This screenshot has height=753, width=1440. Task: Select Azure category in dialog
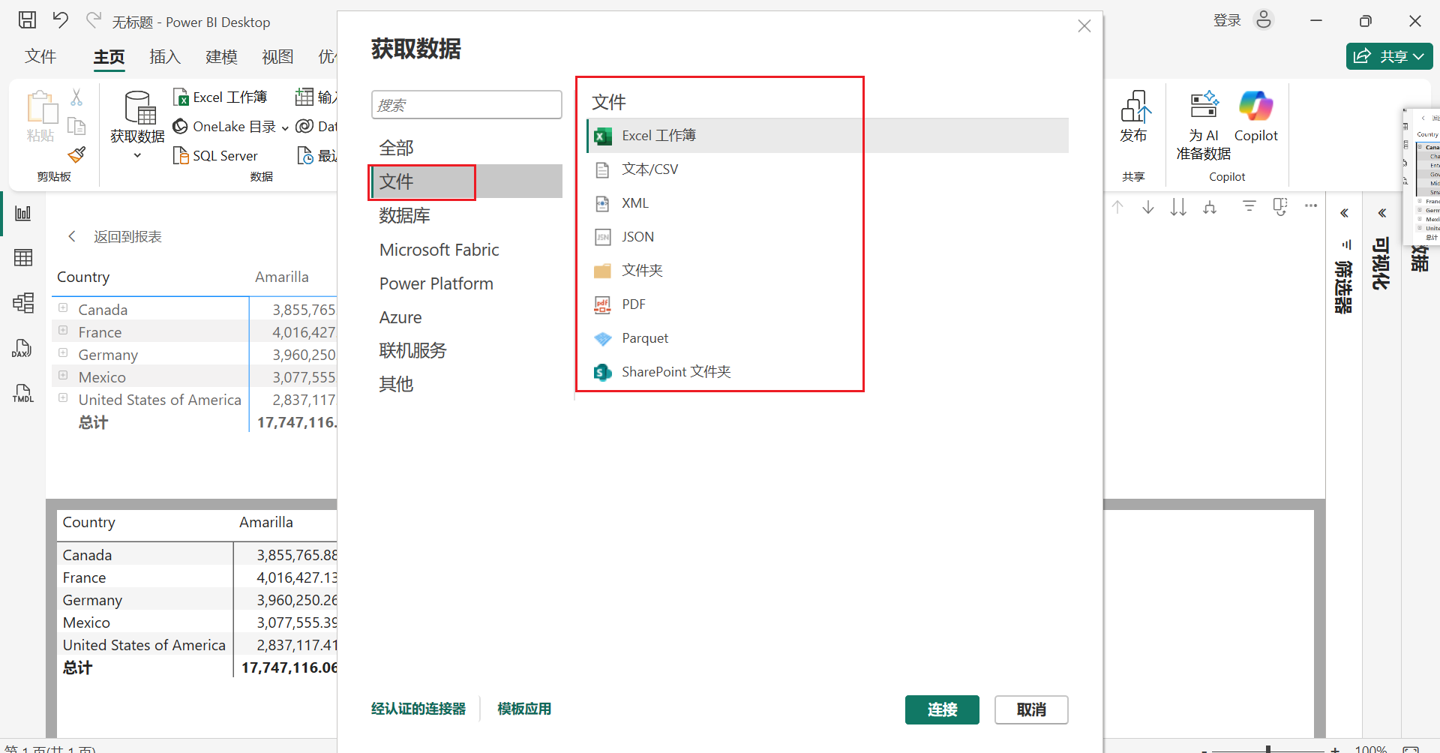(x=466, y=317)
